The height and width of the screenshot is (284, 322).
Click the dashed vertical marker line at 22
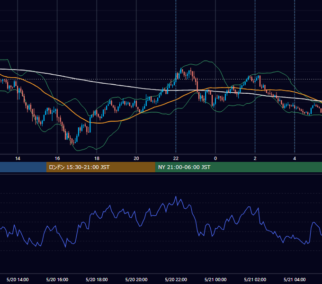point(176,77)
